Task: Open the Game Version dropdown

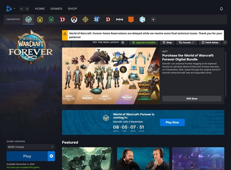Action: click(x=31, y=147)
